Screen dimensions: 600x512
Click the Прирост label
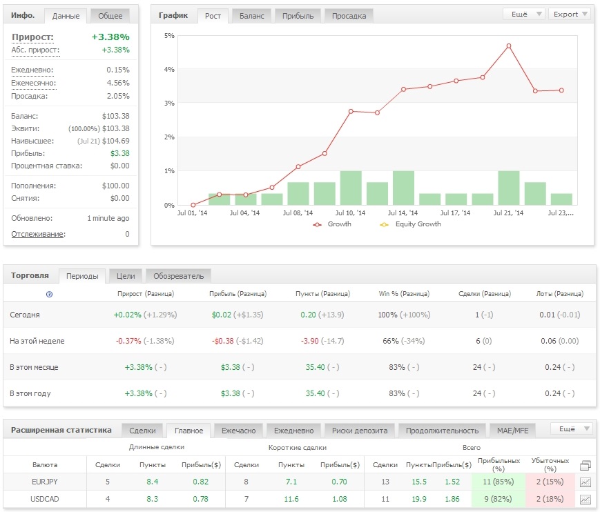click(32, 37)
